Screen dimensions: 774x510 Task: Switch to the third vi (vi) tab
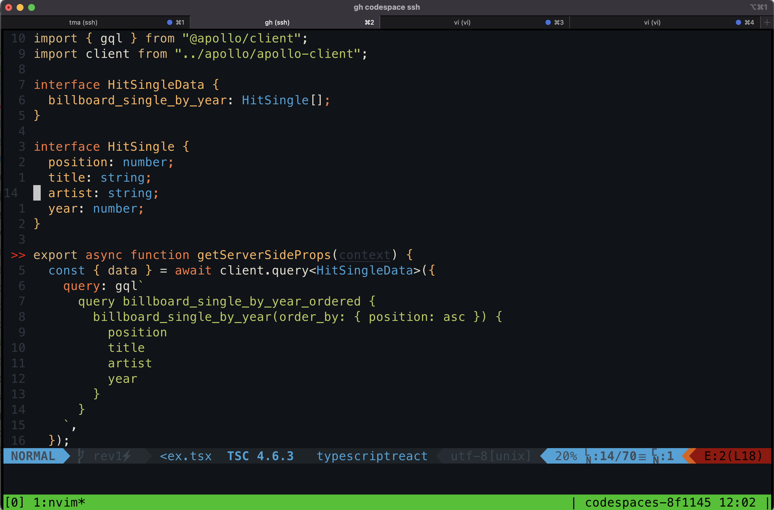(462, 22)
